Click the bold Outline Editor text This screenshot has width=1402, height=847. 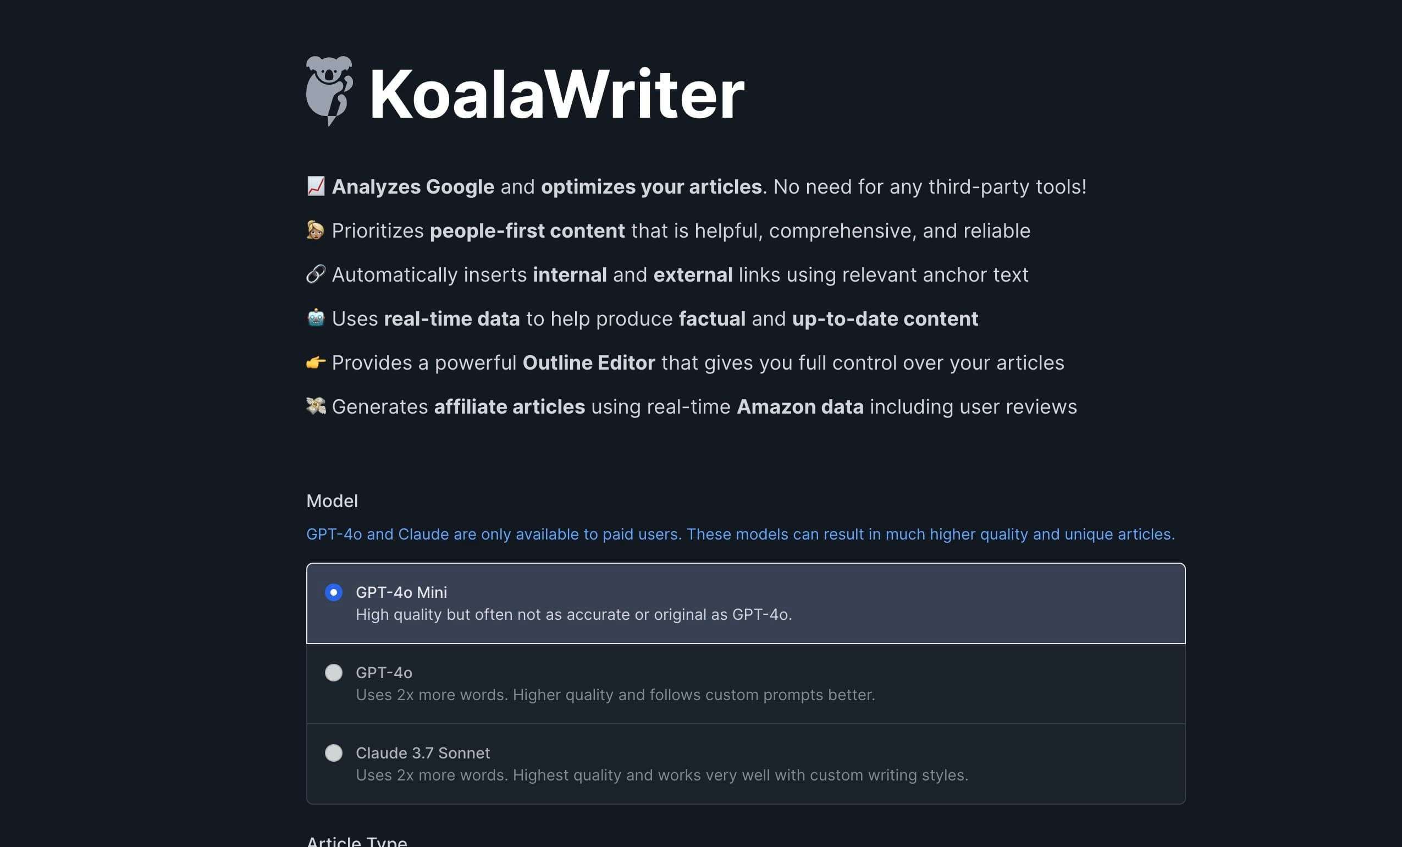click(x=588, y=362)
